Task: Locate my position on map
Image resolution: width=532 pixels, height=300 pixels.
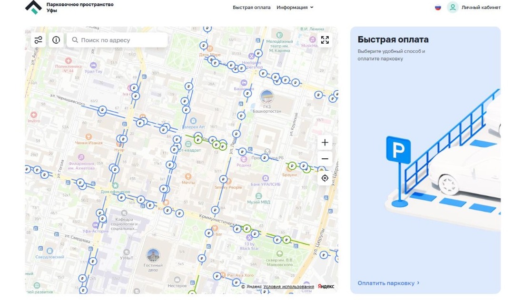Action: [325, 178]
